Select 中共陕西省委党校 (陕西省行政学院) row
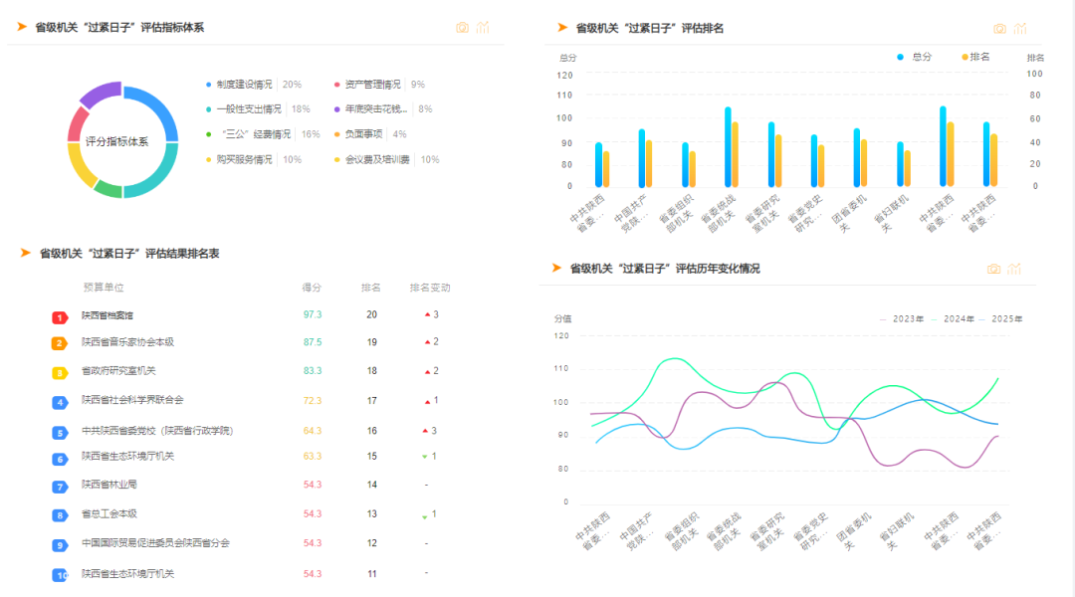The width and height of the screenshot is (1075, 597). click(250, 431)
